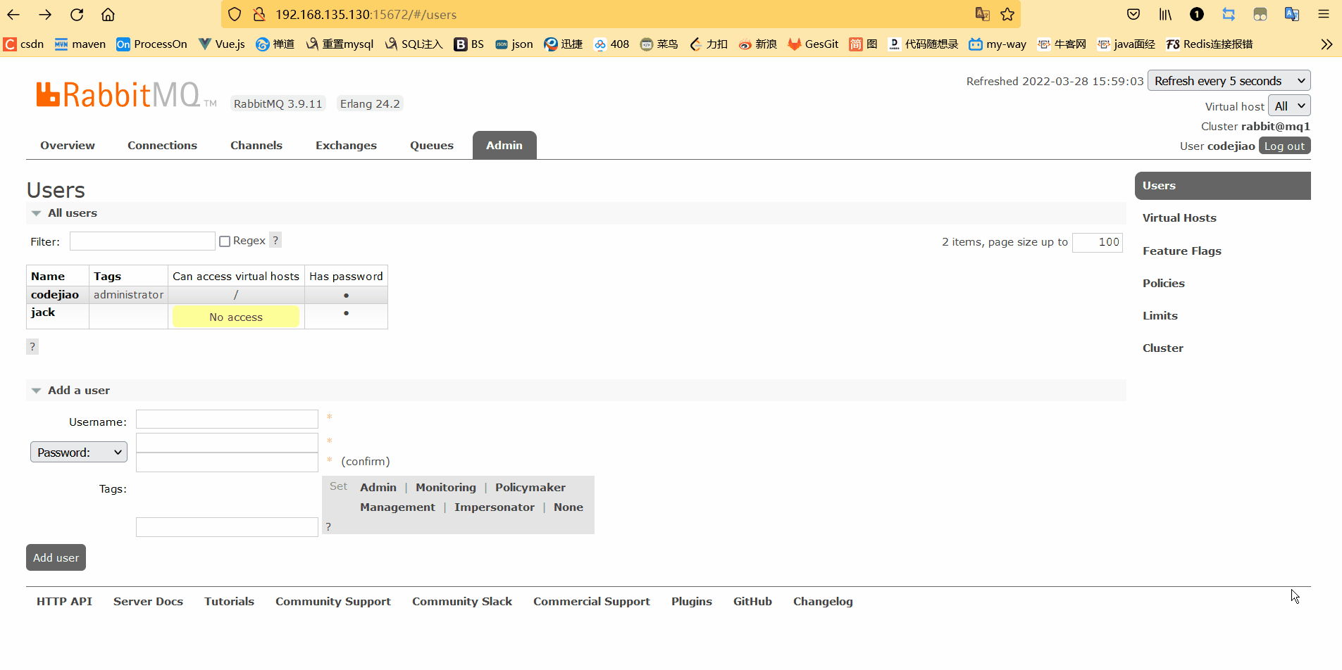Switch to the Queues tab
The image size is (1342, 670).
(x=432, y=146)
